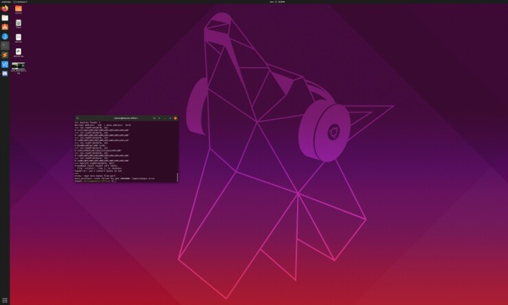Open the terminal hamburger menu

159,118
